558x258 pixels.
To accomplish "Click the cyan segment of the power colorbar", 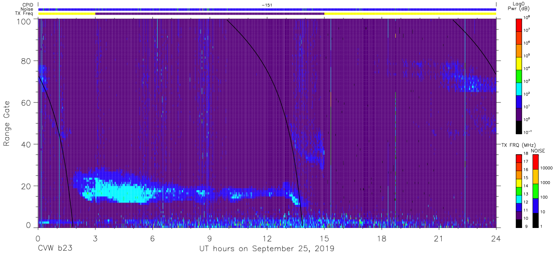I will 519,88.
